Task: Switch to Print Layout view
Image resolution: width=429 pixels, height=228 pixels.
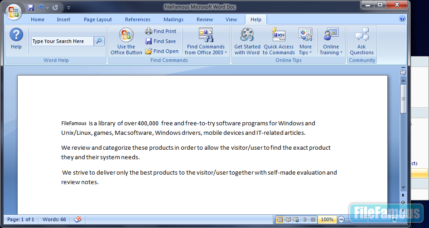Action: click(280, 219)
